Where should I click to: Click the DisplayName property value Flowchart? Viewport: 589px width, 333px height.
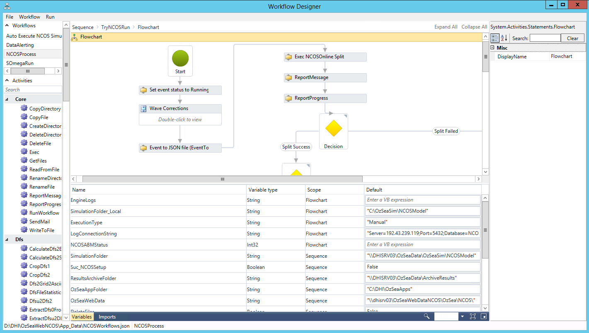pos(561,56)
